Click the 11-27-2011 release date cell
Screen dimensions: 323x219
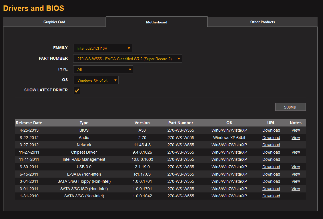(x=29, y=152)
